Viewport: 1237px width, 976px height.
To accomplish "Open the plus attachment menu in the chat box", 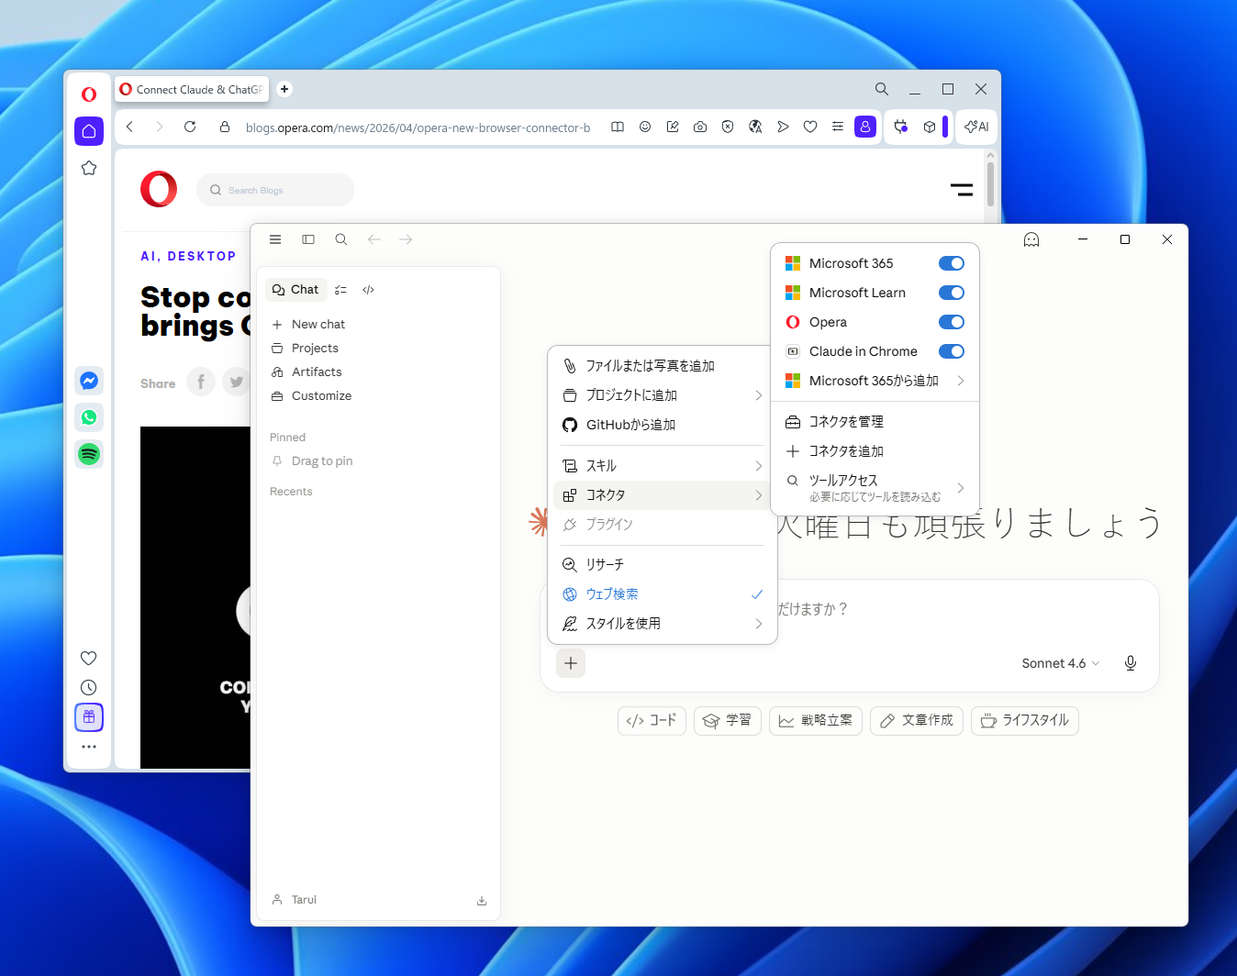I will (x=570, y=662).
